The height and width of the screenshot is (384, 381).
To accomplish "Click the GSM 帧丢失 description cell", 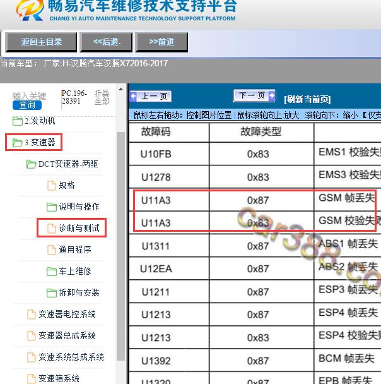I will click(348, 200).
